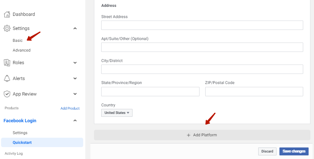The image size is (314, 159).
Task: Click the App Review shield icon
Action: (x=7, y=94)
